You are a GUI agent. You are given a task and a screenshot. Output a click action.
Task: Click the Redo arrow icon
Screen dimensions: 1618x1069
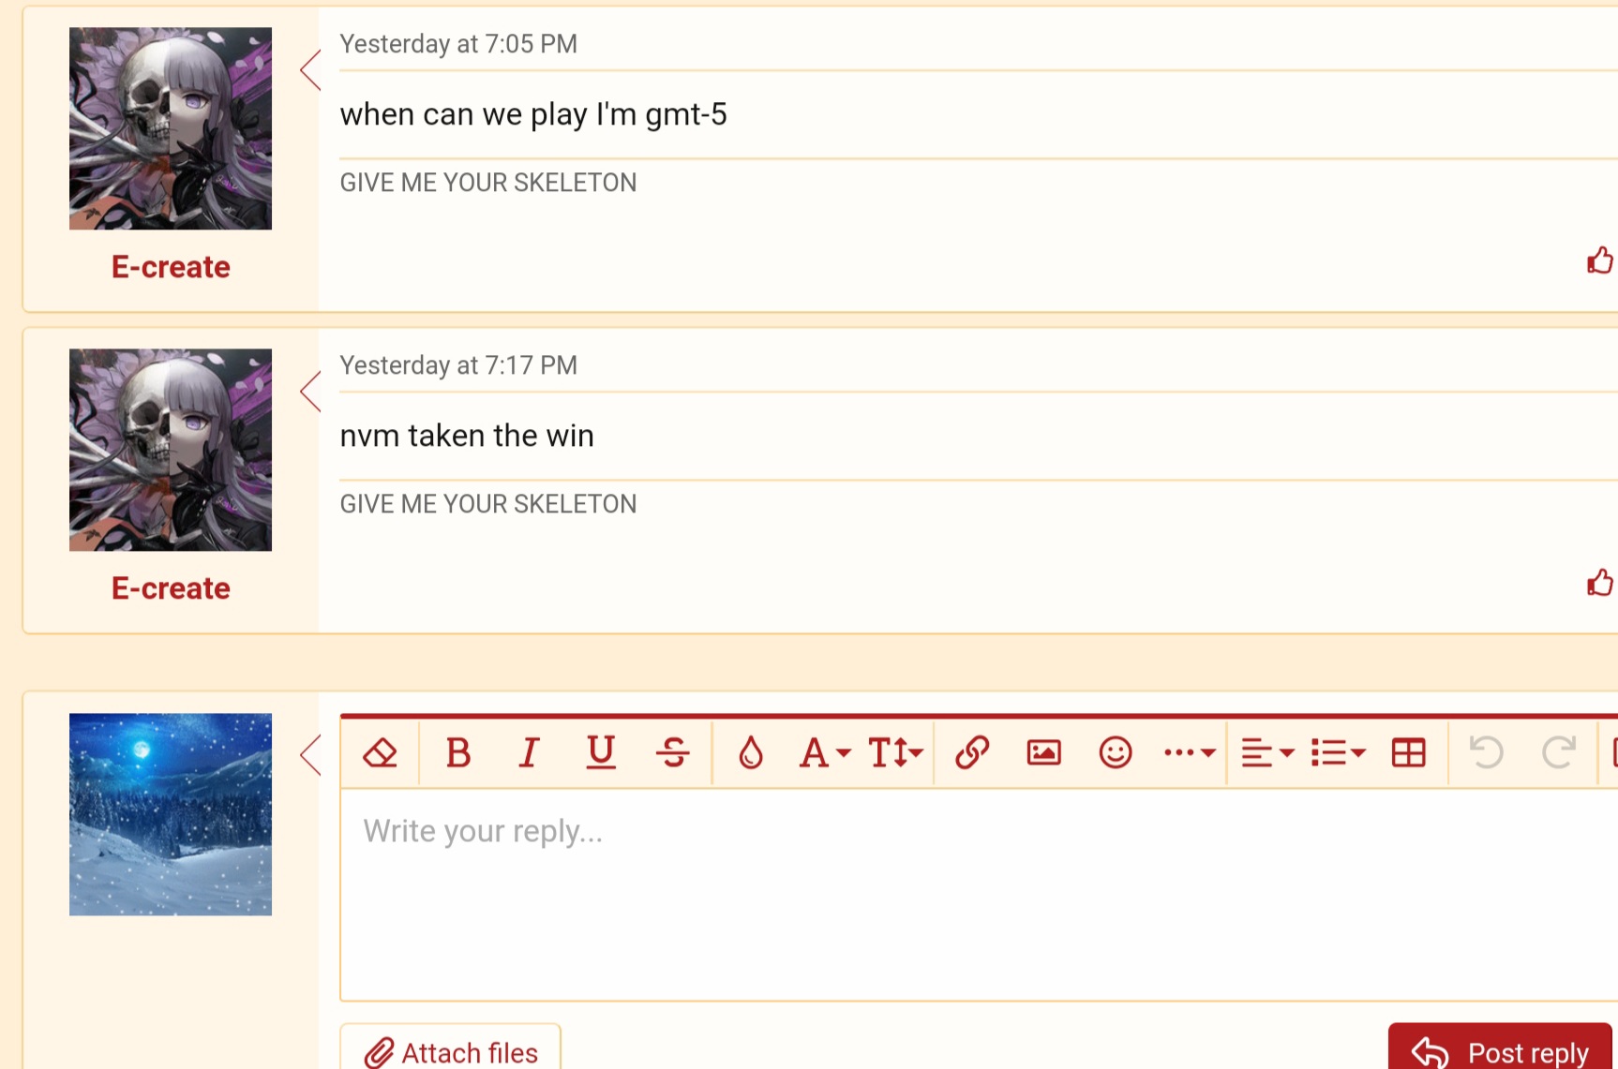(1558, 752)
